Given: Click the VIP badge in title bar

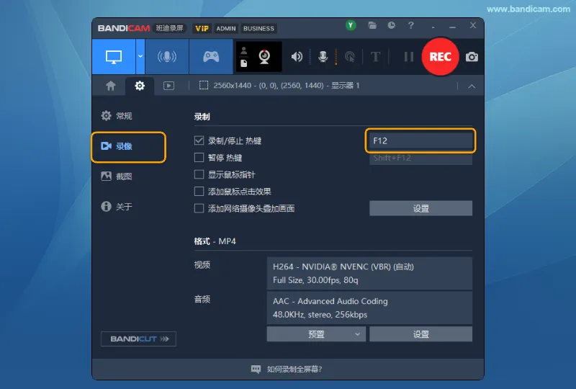Looking at the screenshot, I should tap(202, 28).
